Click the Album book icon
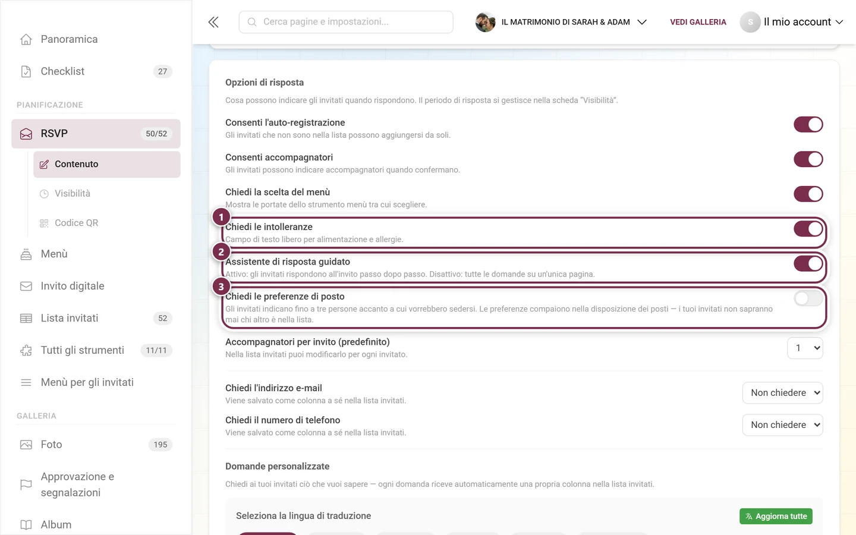 click(26, 525)
